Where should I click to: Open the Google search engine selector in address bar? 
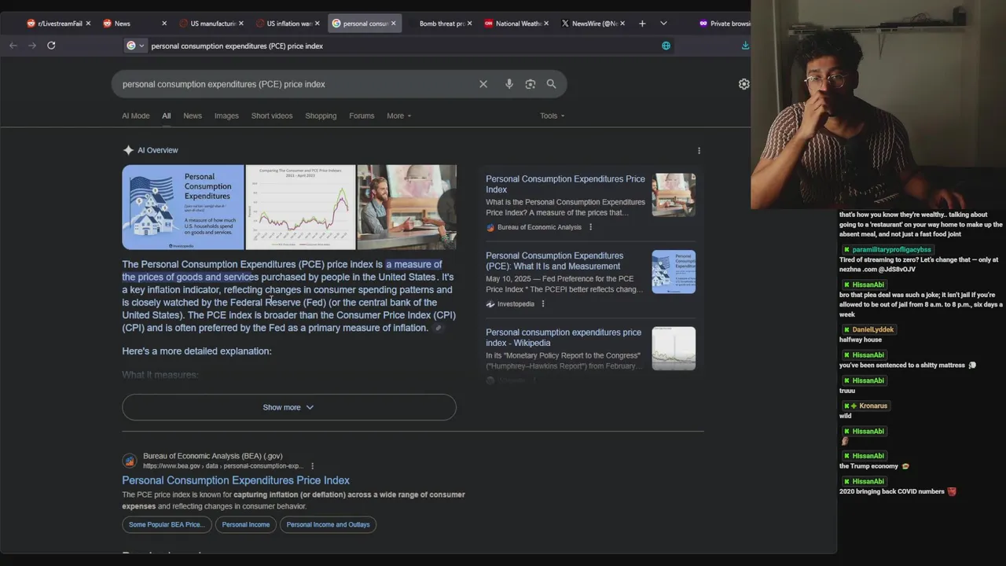(x=135, y=46)
